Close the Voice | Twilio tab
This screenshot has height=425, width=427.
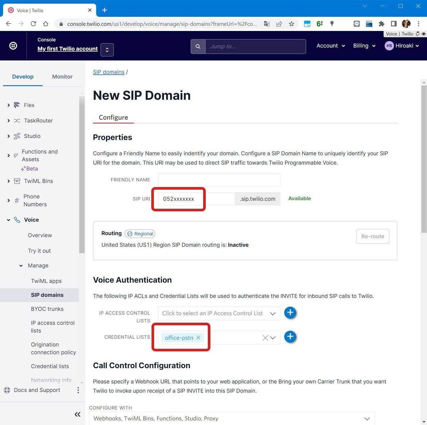90,10
